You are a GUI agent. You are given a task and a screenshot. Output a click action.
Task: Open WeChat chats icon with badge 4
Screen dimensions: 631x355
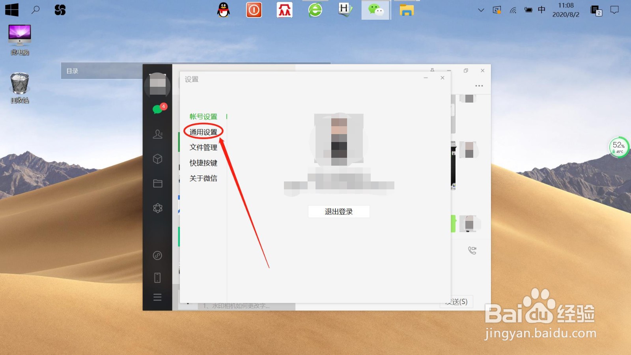point(158,109)
